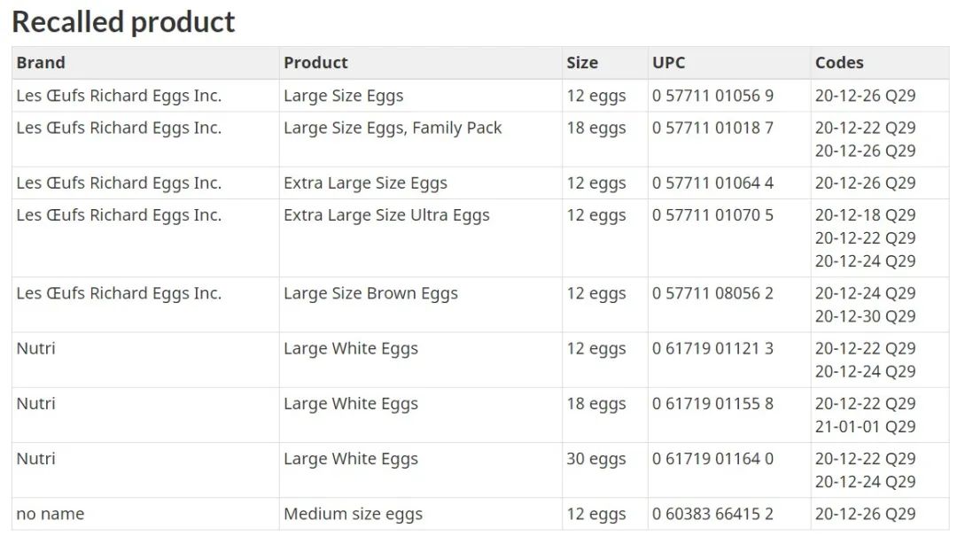Screen dimensions: 957x536
Task: Select the Large Size Eggs, Family Pack cell
Action: (393, 128)
